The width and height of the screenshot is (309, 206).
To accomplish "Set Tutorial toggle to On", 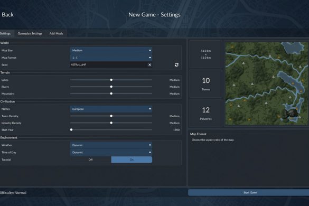I will pyautogui.click(x=132, y=160).
